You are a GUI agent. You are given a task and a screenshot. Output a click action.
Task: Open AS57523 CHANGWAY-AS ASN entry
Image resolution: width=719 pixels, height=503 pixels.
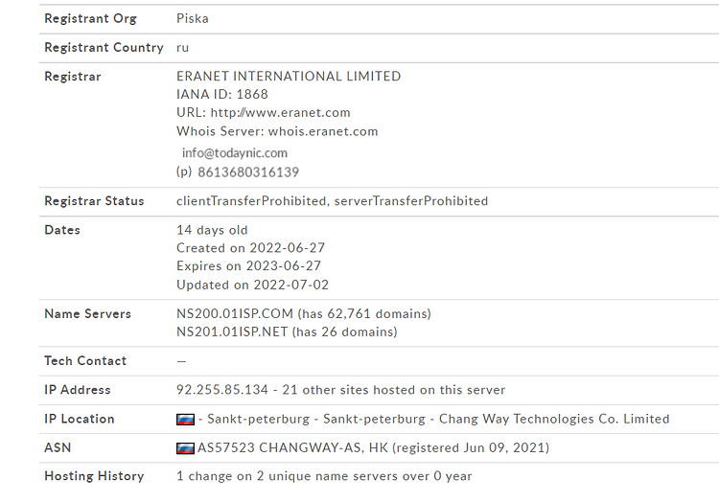coord(292,447)
